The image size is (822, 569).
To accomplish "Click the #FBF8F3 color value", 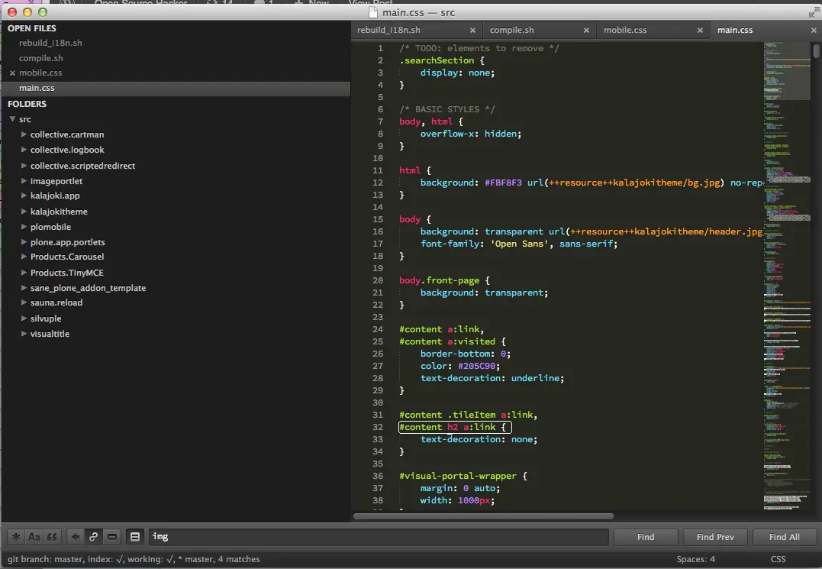I will 503,183.
